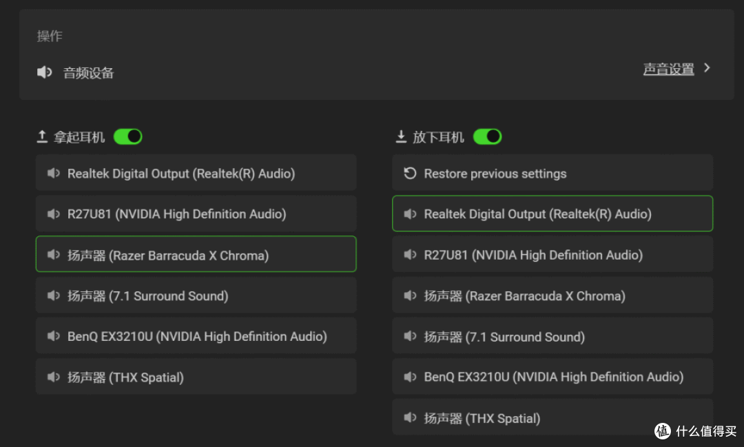744x447 pixels.
Task: Click the 音频设备 label
Action: coord(88,73)
